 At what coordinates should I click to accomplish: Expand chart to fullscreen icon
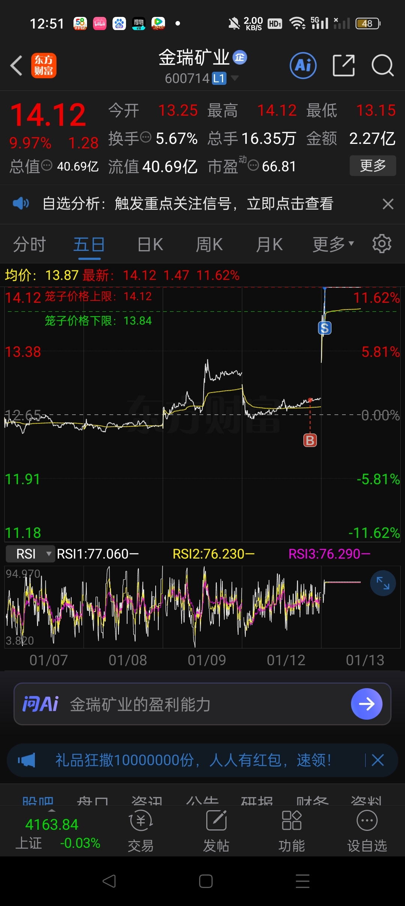click(383, 583)
